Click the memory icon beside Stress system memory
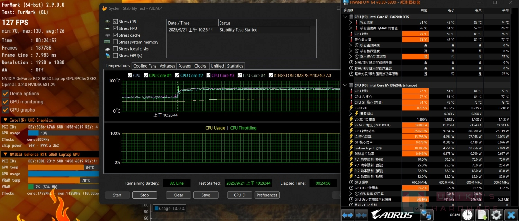 (x=107, y=42)
